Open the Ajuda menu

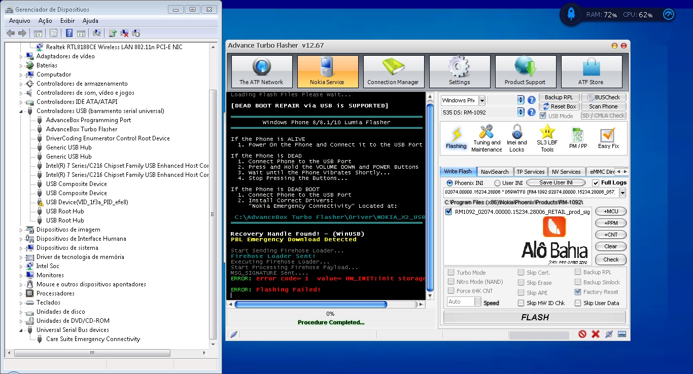click(90, 21)
